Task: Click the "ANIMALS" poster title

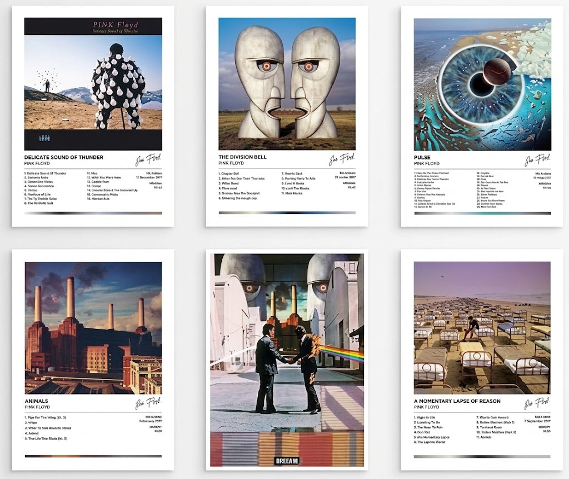Action: tap(36, 401)
